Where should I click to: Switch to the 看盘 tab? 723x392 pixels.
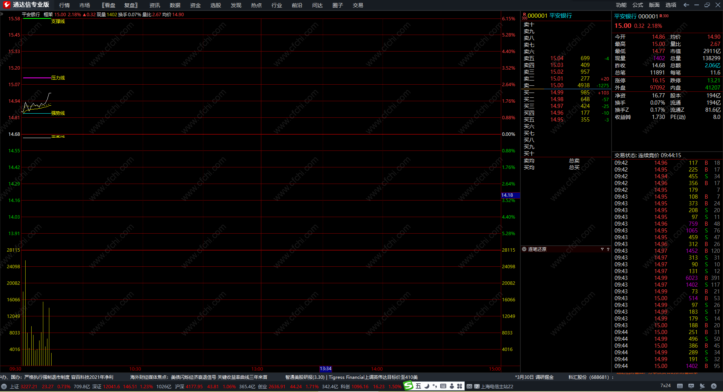tap(108, 5)
